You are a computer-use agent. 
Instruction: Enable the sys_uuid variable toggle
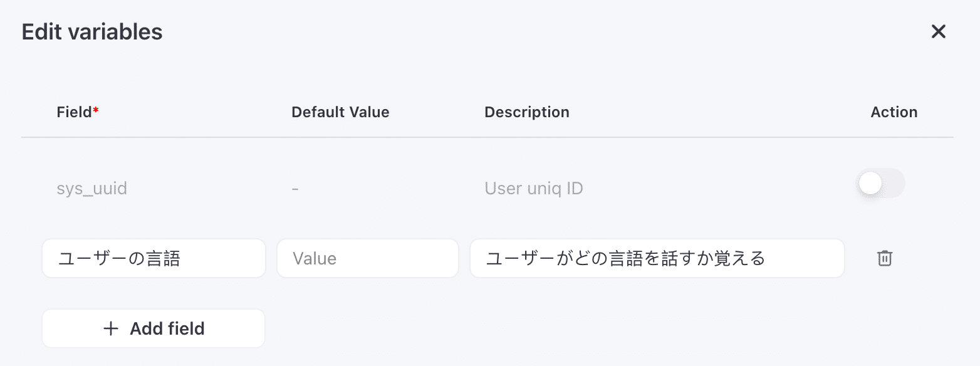[x=880, y=183]
